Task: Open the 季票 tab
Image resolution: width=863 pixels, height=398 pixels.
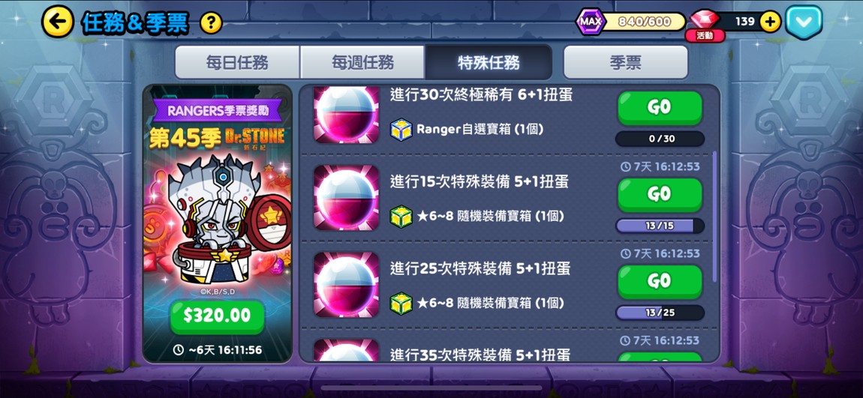Action: pyautogui.click(x=626, y=63)
